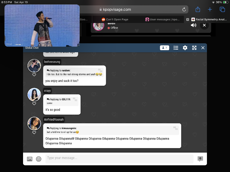230x172 pixels.
Task: Select the Facial Symmetry Analysis tab
Action: tap(209, 19)
